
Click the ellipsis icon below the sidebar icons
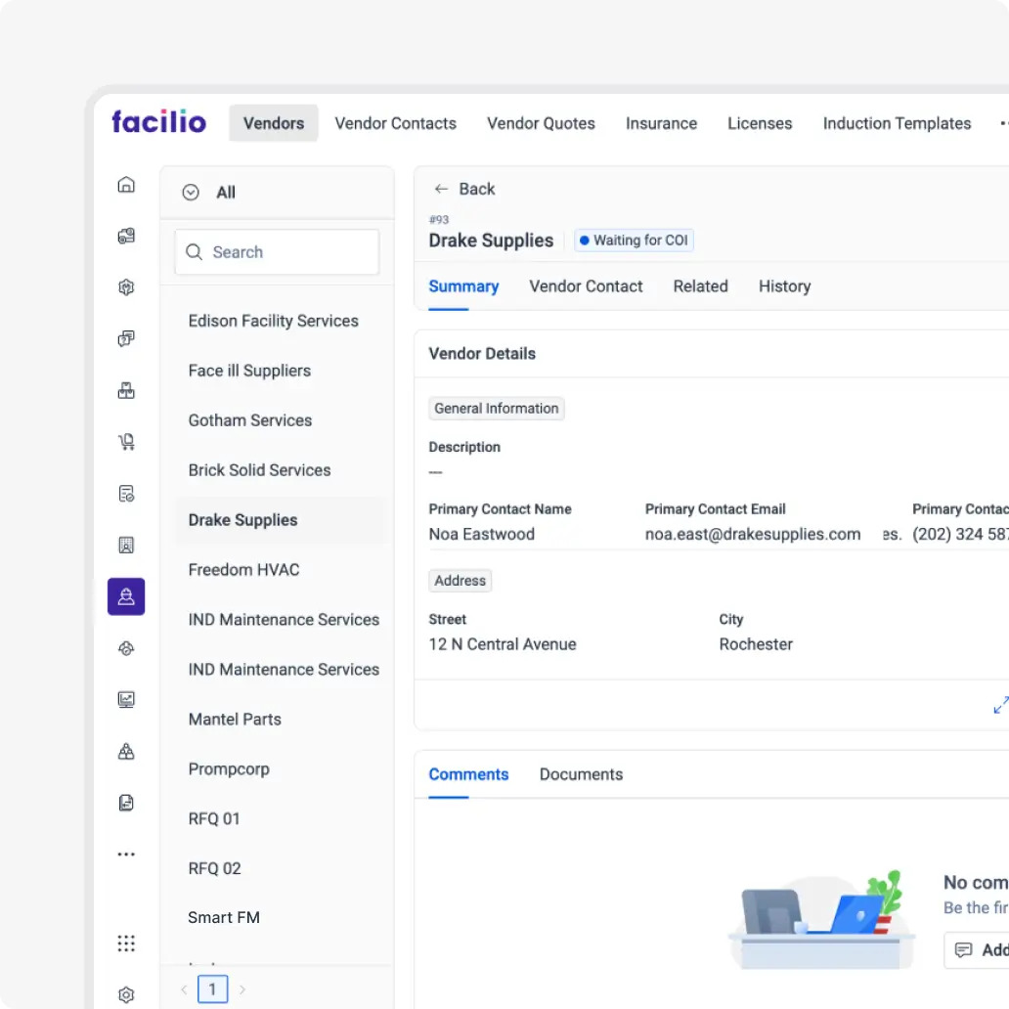126,854
